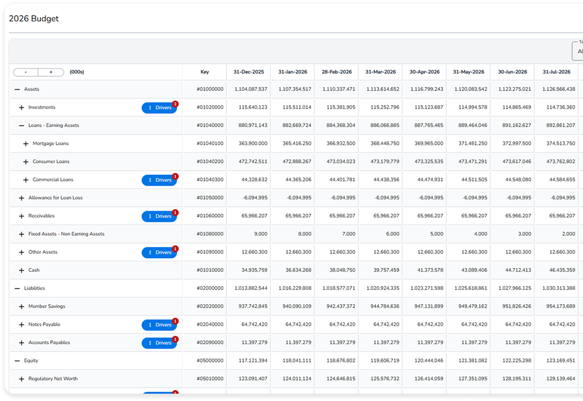
Task: Select the Equity key #05000000
Action: 210,361
